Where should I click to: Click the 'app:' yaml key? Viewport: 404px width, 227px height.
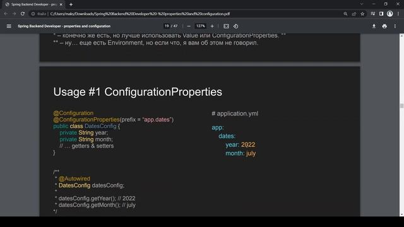click(218, 127)
